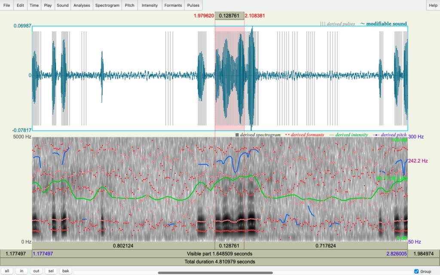This screenshot has height=275, width=440.
Task: Click the 300 Hz pitch ceiling label
Action: [416, 137]
